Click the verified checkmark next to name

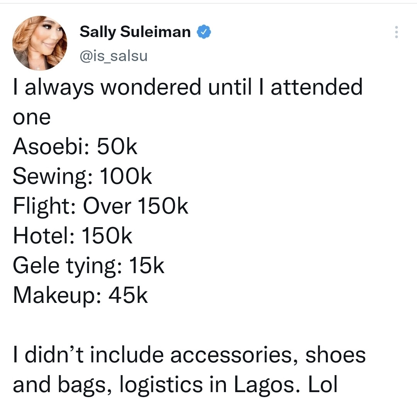(204, 32)
